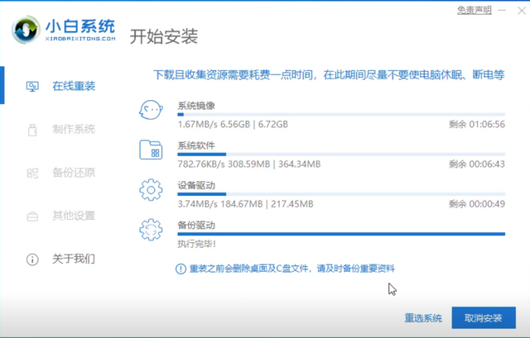The image size is (530, 338).
Task: Click the 1.67MB/s 6.56GB | 6.72GB text
Action: point(233,125)
